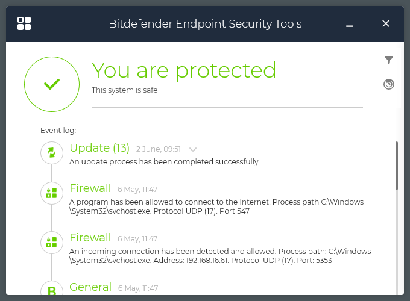Click the event log scrollbar thumb

pos(396,166)
